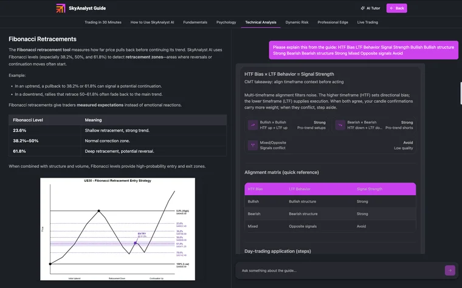Screen dimensions: 462x288
Task: Open the Trading in 30 Minutes tab
Action: (103, 22)
